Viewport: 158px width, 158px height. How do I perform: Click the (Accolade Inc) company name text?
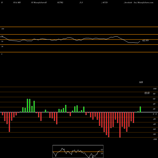pos(131,3)
